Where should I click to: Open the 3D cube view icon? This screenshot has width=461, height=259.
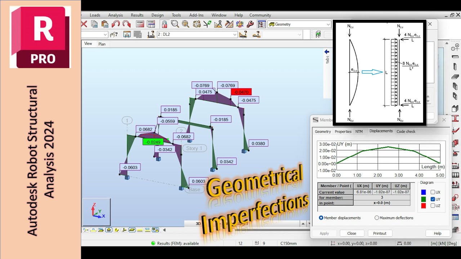(x=240, y=24)
